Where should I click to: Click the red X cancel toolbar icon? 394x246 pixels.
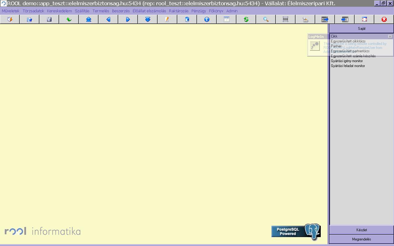(x=384, y=19)
